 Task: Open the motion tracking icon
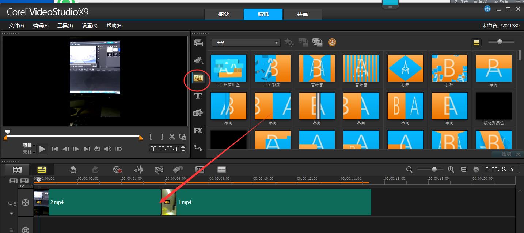click(x=178, y=169)
